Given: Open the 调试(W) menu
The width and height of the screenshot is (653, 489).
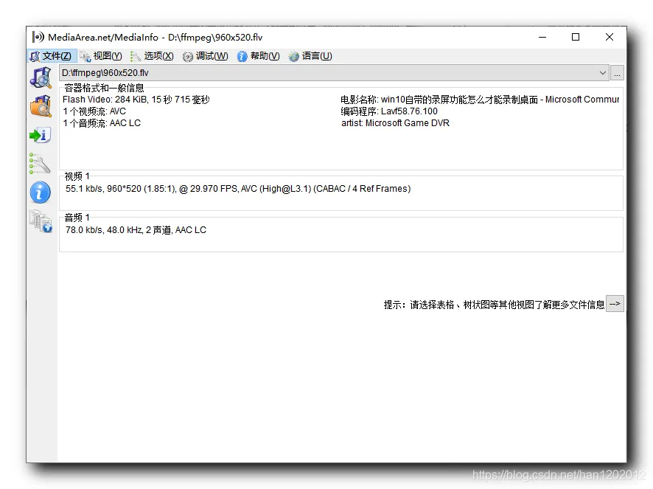Looking at the screenshot, I should click(x=206, y=56).
